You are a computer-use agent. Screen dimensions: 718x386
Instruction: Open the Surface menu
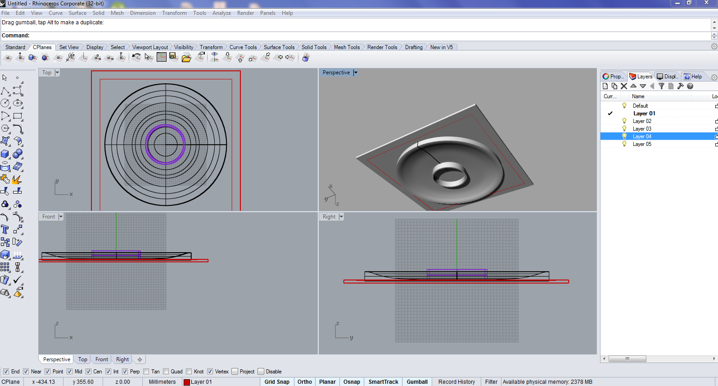click(x=77, y=13)
